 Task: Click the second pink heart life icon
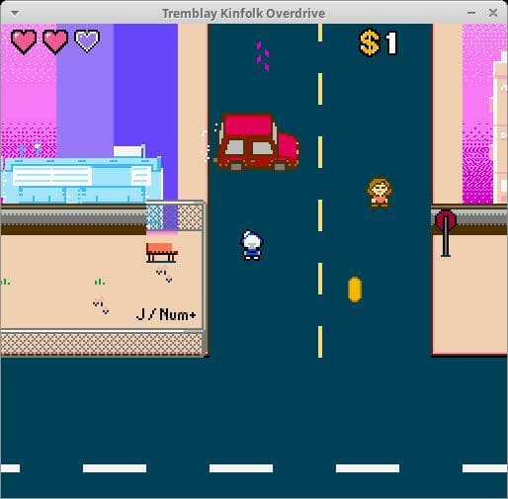(55, 42)
